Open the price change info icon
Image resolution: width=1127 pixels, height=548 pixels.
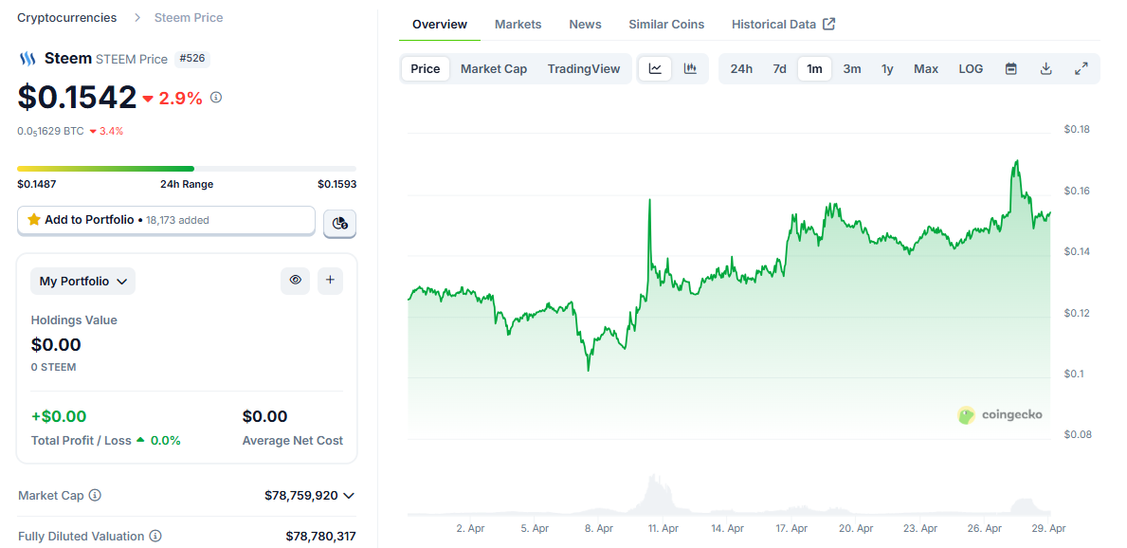215,97
